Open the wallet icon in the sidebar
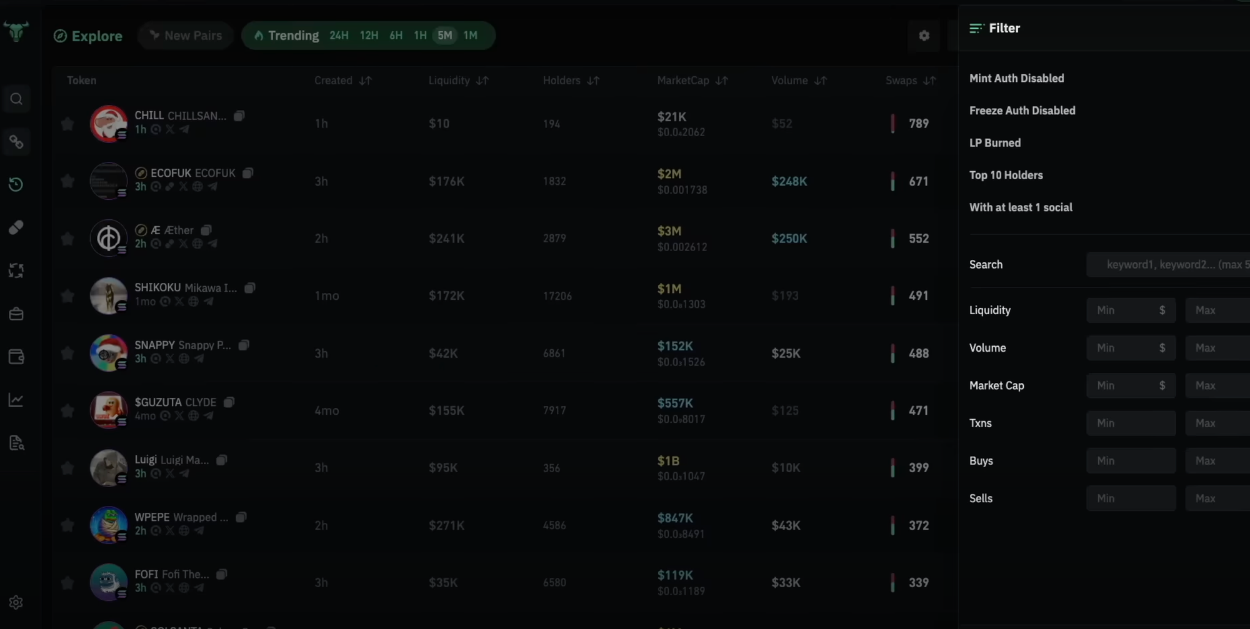1250x629 pixels. [17, 357]
